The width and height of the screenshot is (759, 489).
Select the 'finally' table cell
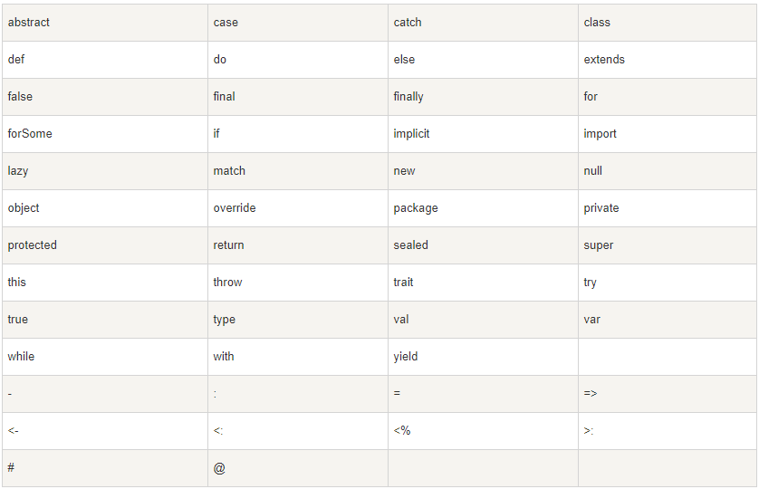pos(408,97)
